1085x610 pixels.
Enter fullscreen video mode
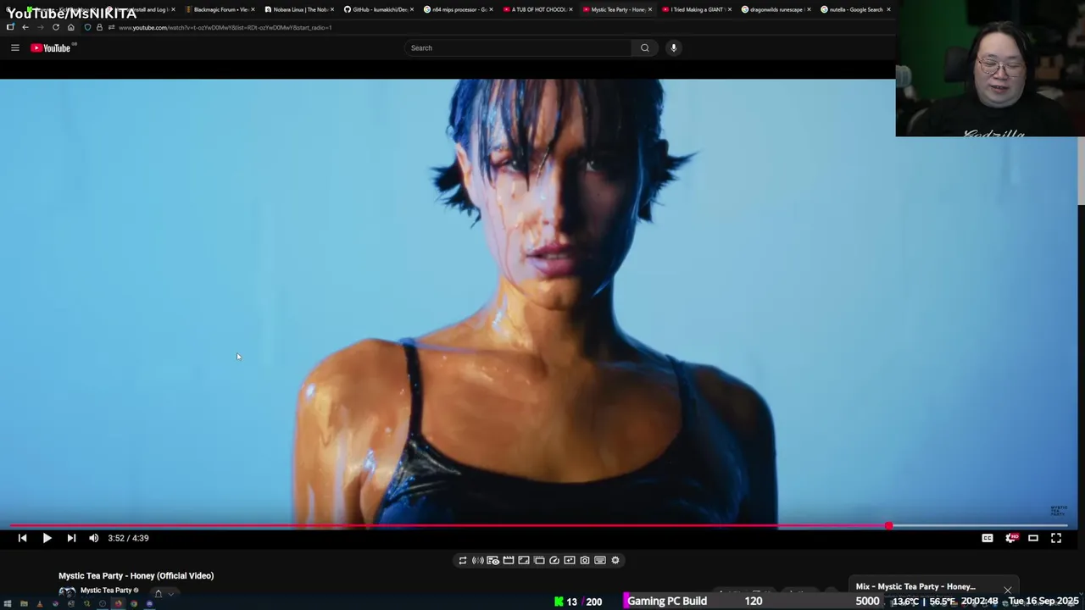pyautogui.click(x=1056, y=538)
